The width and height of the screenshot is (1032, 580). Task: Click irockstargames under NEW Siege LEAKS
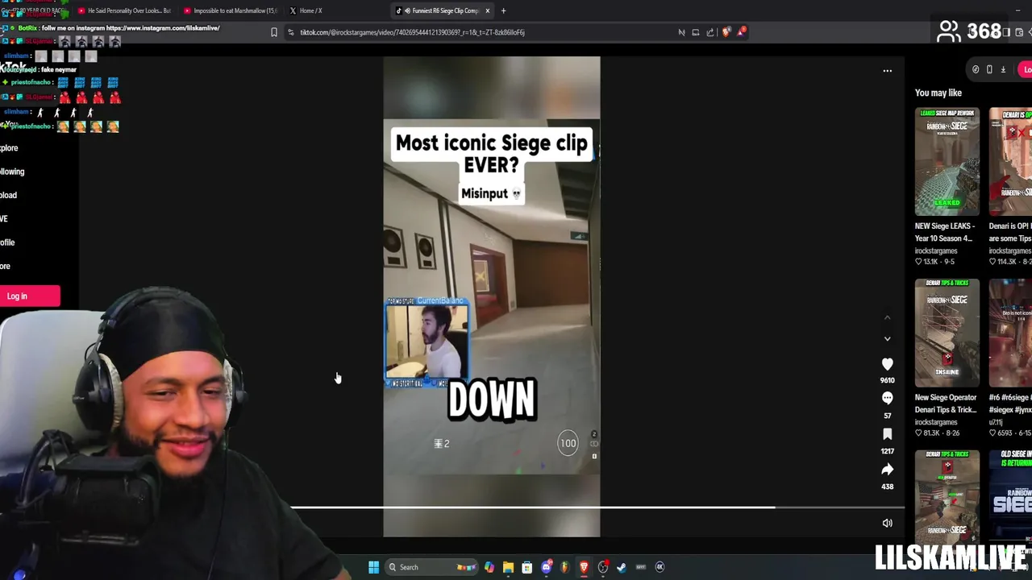(x=936, y=251)
